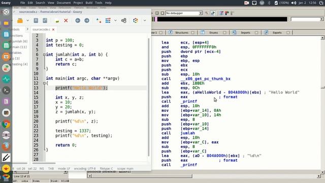Image resolution: width=325 pixels, height=183 pixels.
Task: Save the current file in Geany toolbar
Action: (36, 20)
